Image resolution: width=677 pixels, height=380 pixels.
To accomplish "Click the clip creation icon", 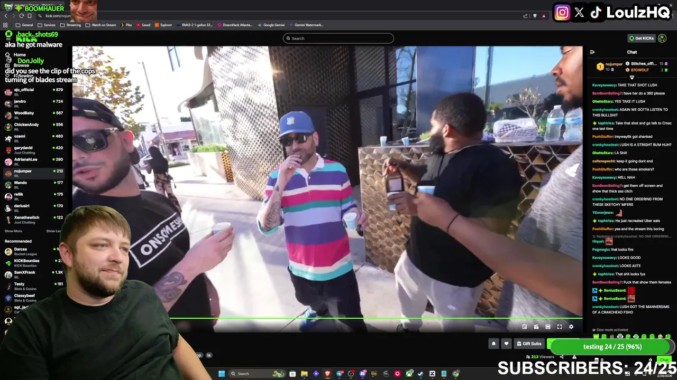I will click(x=536, y=327).
